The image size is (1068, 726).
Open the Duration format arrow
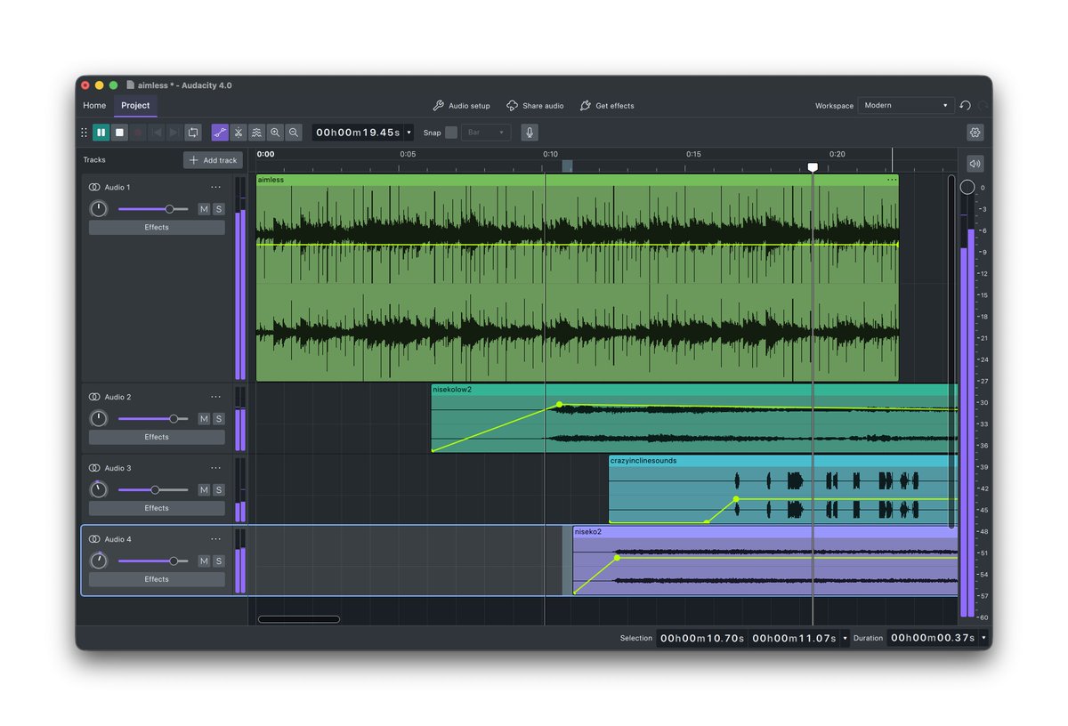point(983,638)
